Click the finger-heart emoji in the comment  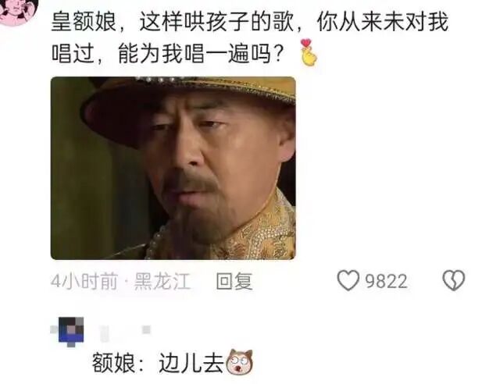pyautogui.click(x=308, y=52)
